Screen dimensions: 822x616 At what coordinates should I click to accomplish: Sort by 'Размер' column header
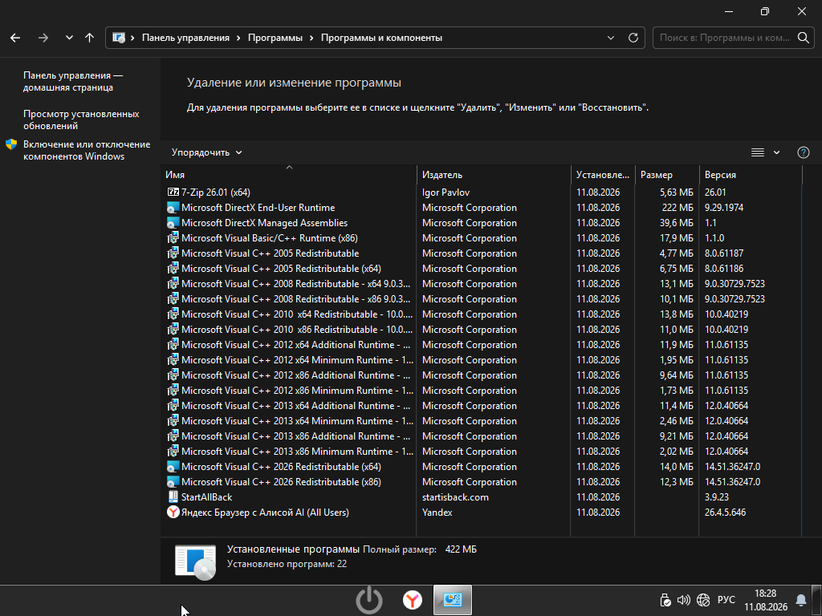point(667,175)
